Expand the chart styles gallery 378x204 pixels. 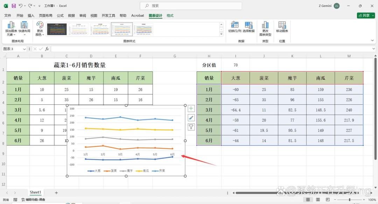tap(221, 34)
